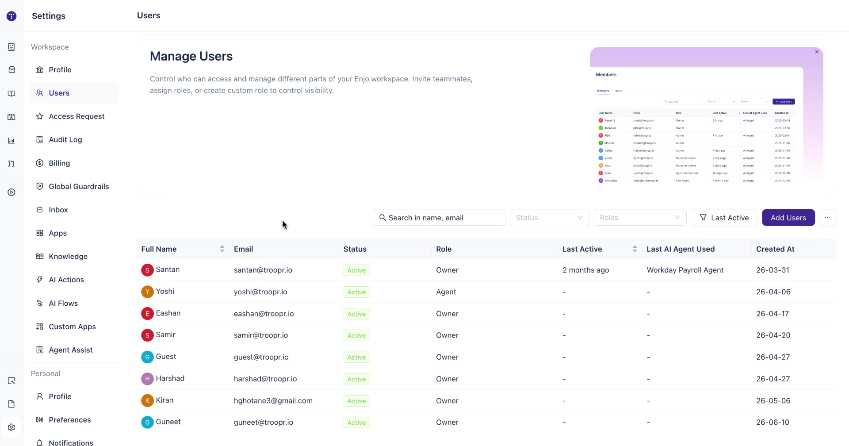Open Inbox settings item
This screenshot has height=446, width=849.
[73, 210]
